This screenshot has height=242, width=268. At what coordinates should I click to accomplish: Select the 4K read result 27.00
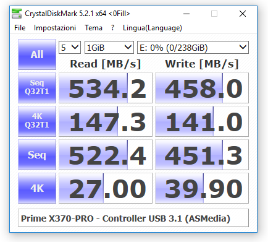coord(106,188)
